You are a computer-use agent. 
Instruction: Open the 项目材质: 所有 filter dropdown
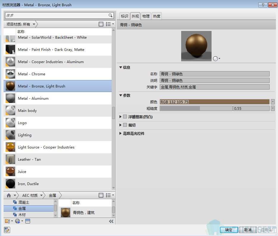point(21,24)
